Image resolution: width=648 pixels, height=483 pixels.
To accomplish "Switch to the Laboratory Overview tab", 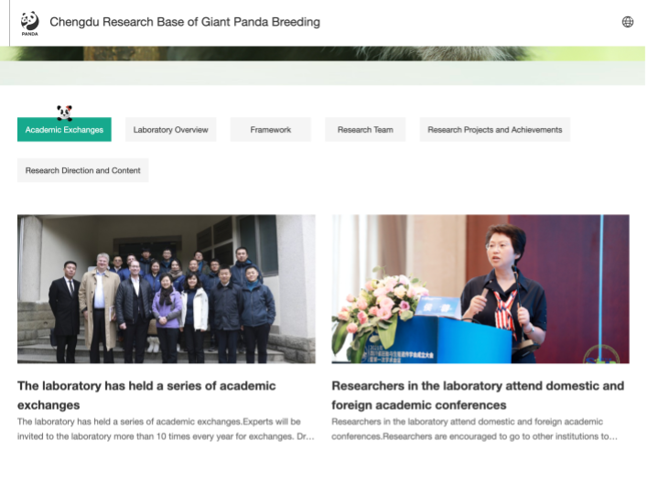I will tap(170, 130).
